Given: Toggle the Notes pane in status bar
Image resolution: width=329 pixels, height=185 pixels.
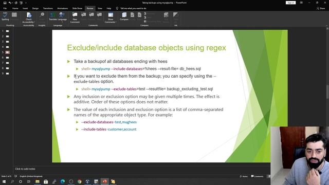Looking at the screenshot, I should [x=244, y=176].
